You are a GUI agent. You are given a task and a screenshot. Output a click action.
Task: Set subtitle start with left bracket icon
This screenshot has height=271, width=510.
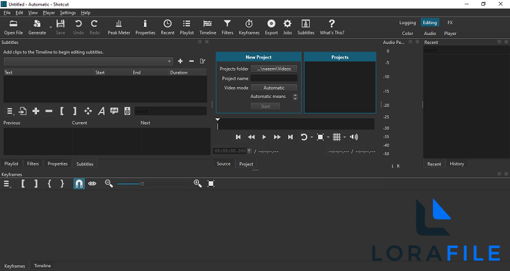62,111
